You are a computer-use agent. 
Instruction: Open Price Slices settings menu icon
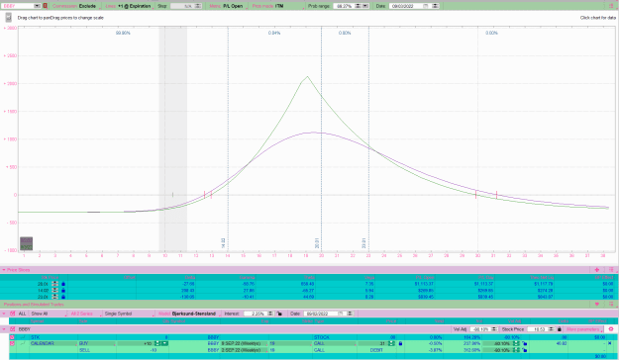[x=611, y=270]
